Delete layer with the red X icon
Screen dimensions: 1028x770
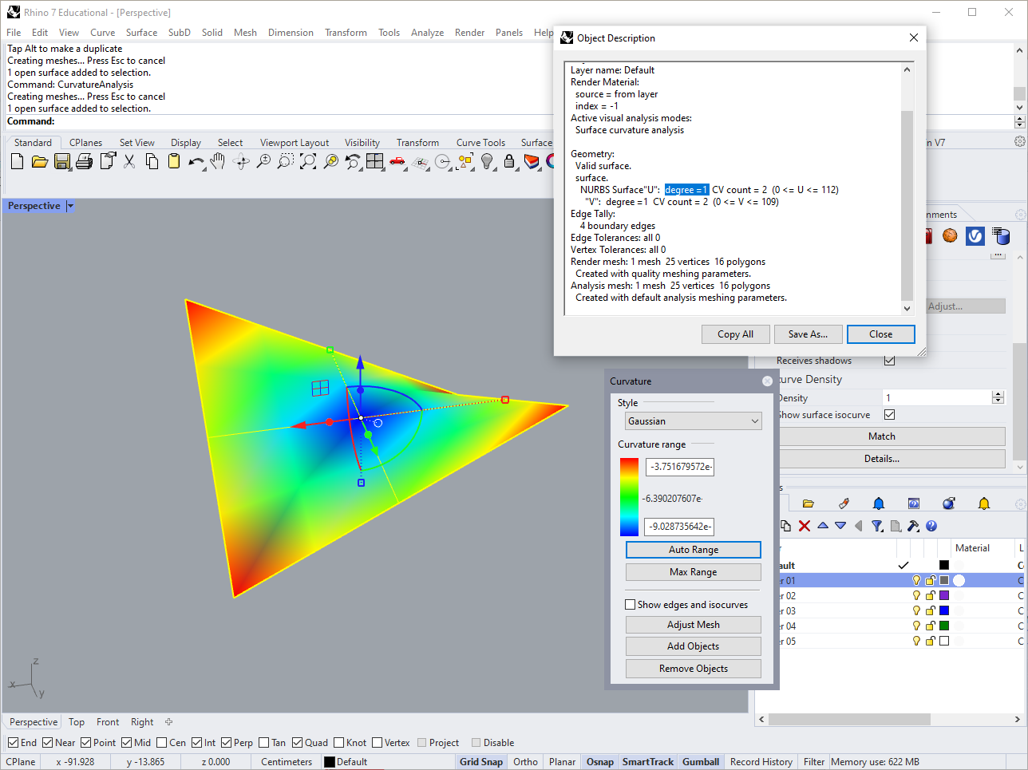coord(804,526)
